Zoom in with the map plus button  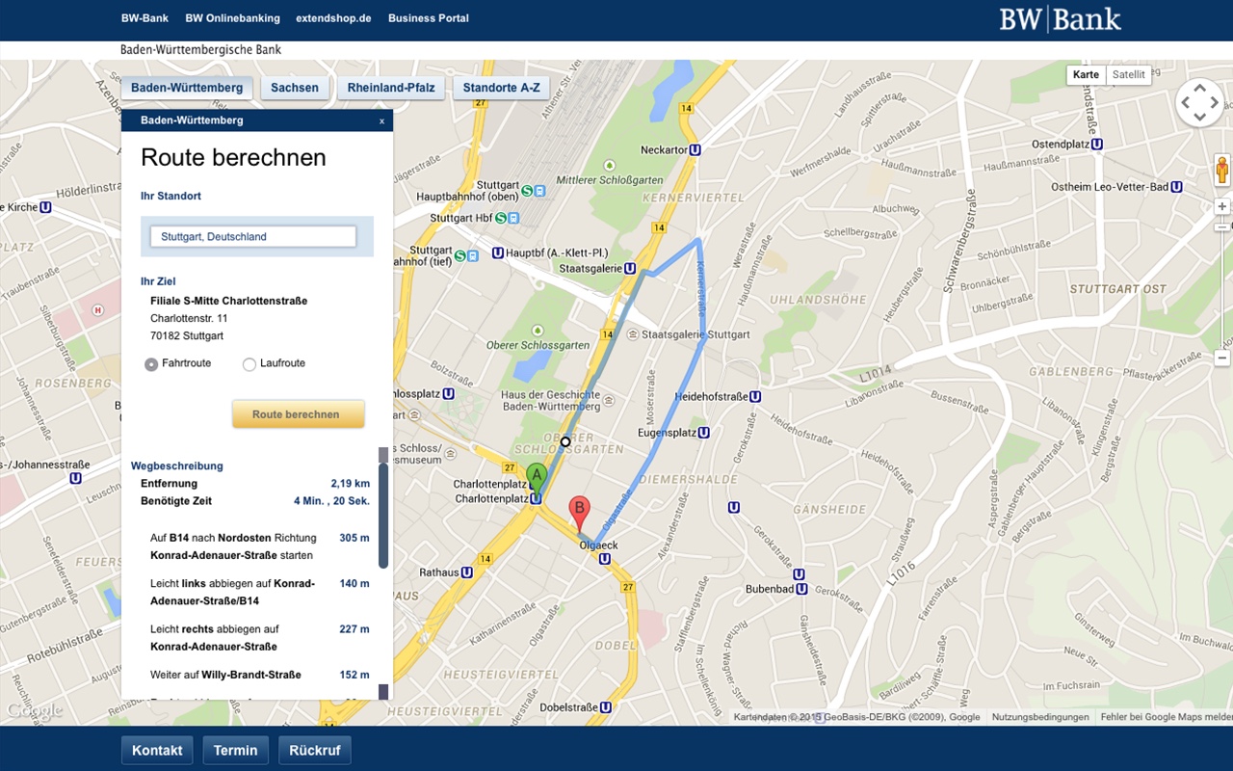(x=1222, y=206)
